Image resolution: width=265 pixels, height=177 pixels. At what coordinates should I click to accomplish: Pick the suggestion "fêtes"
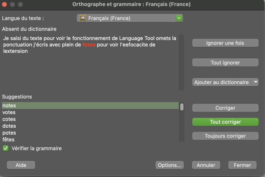[8, 140]
